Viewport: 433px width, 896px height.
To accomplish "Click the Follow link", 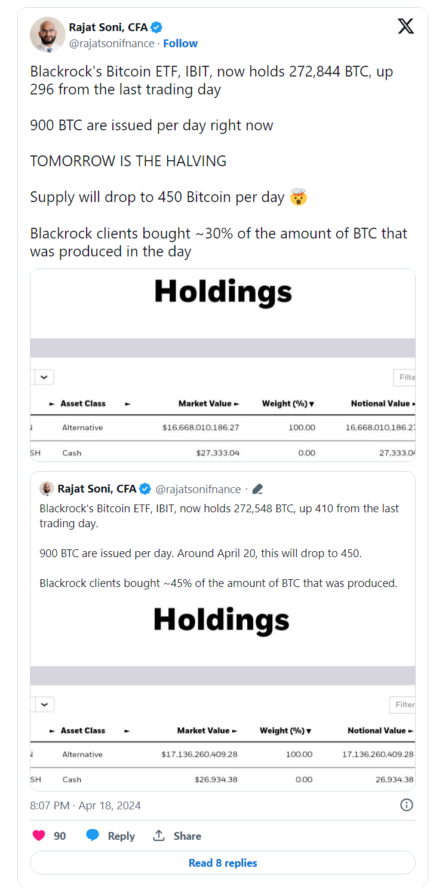I will click(180, 42).
